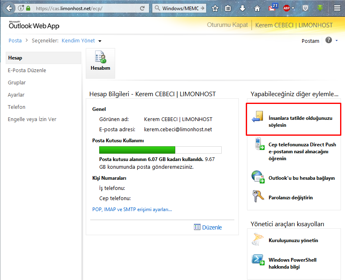
Task: Open Gruplar in the sidebar
Action: 17,83
